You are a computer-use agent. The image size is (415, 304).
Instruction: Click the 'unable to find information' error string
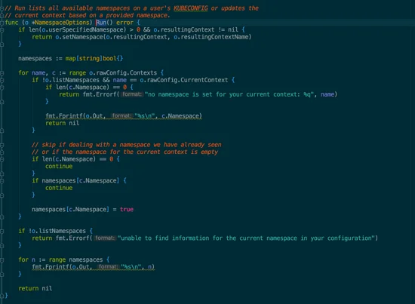point(246,238)
